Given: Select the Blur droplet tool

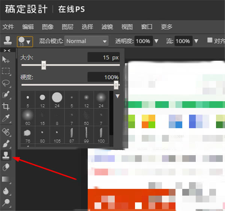Looking at the screenshot, I should 6,191.
